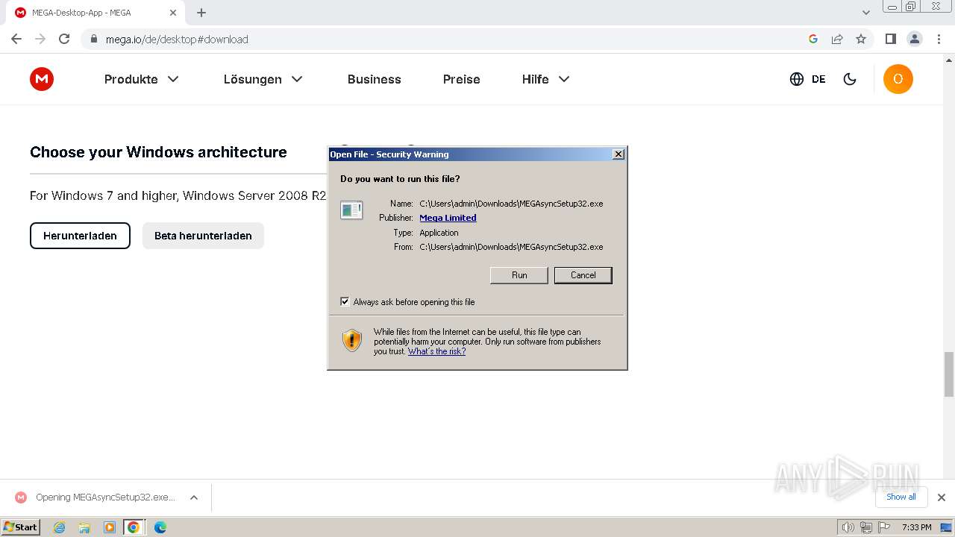
Task: Click the lock icon in the address bar
Action: point(94,39)
